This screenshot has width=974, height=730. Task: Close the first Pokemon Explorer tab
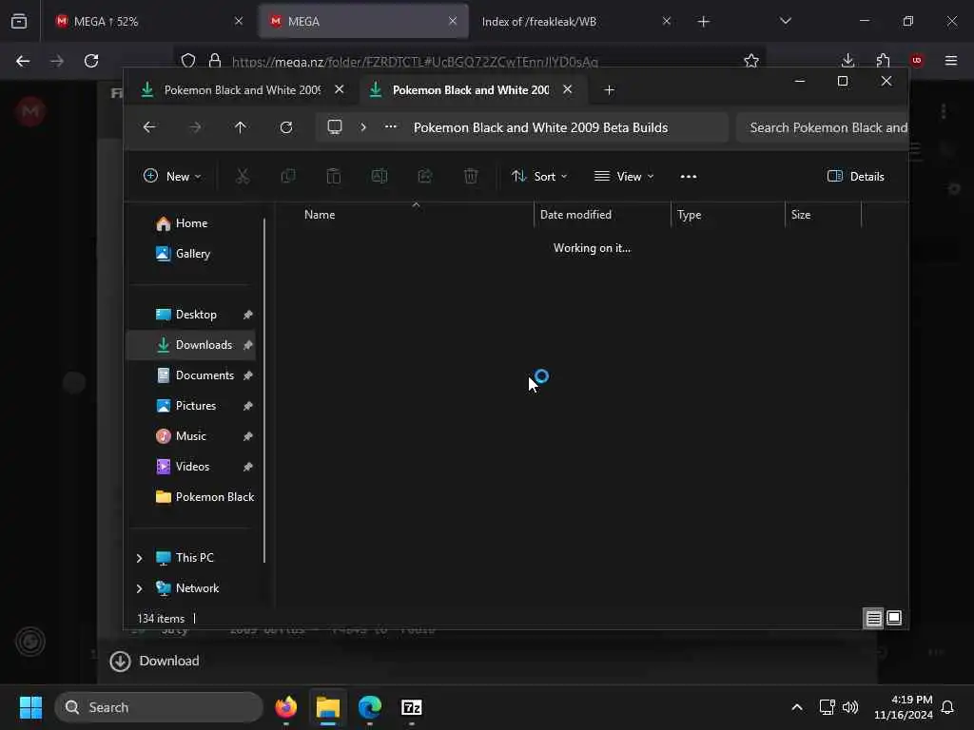(340, 89)
